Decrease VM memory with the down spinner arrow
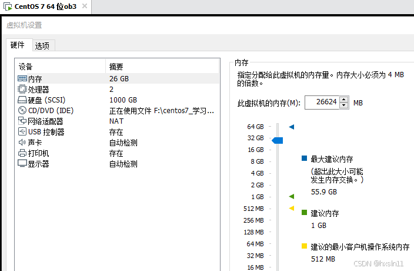414x271 pixels. 343,105
